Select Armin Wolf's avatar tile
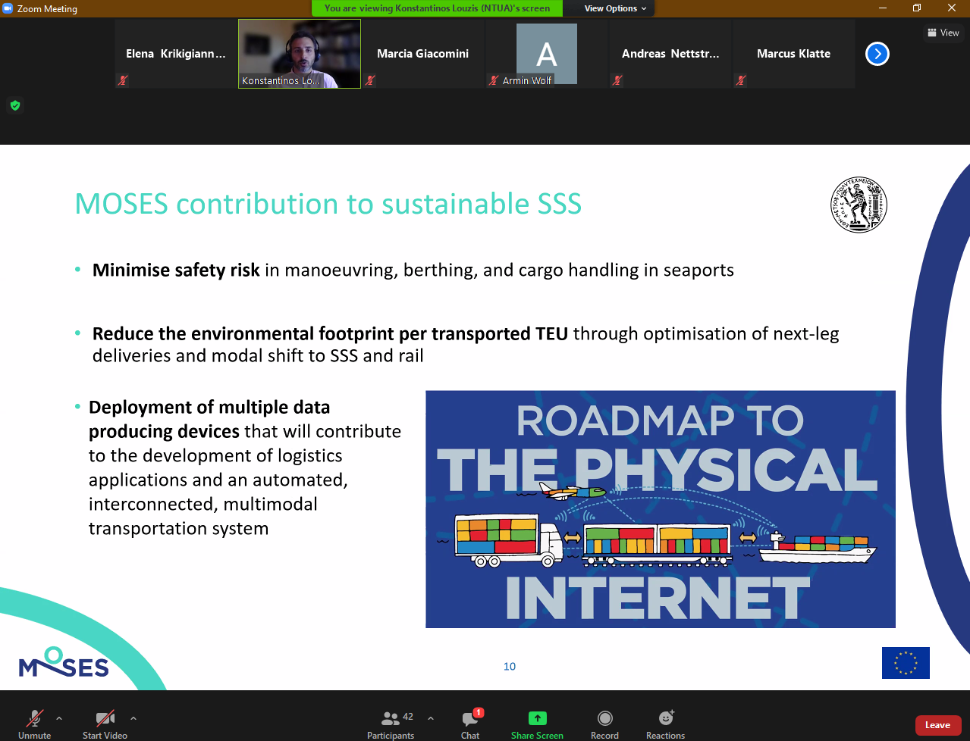 click(x=547, y=54)
